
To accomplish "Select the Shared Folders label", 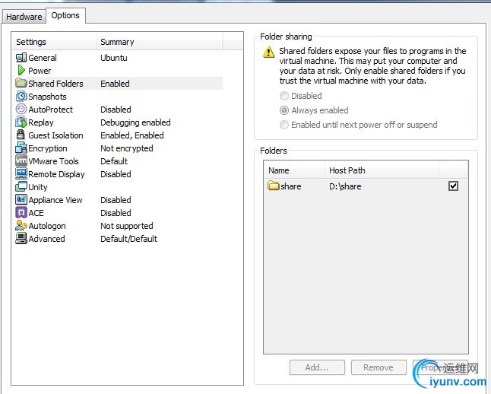I will pyautogui.click(x=55, y=84).
